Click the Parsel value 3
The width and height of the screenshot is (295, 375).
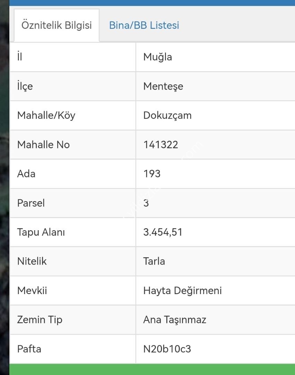146,203
